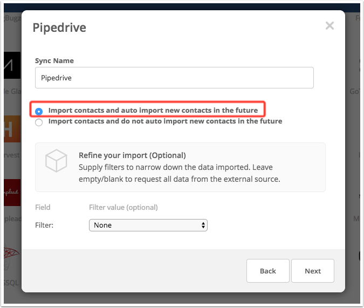Click the Next button
The image size is (364, 308).
pyautogui.click(x=312, y=271)
